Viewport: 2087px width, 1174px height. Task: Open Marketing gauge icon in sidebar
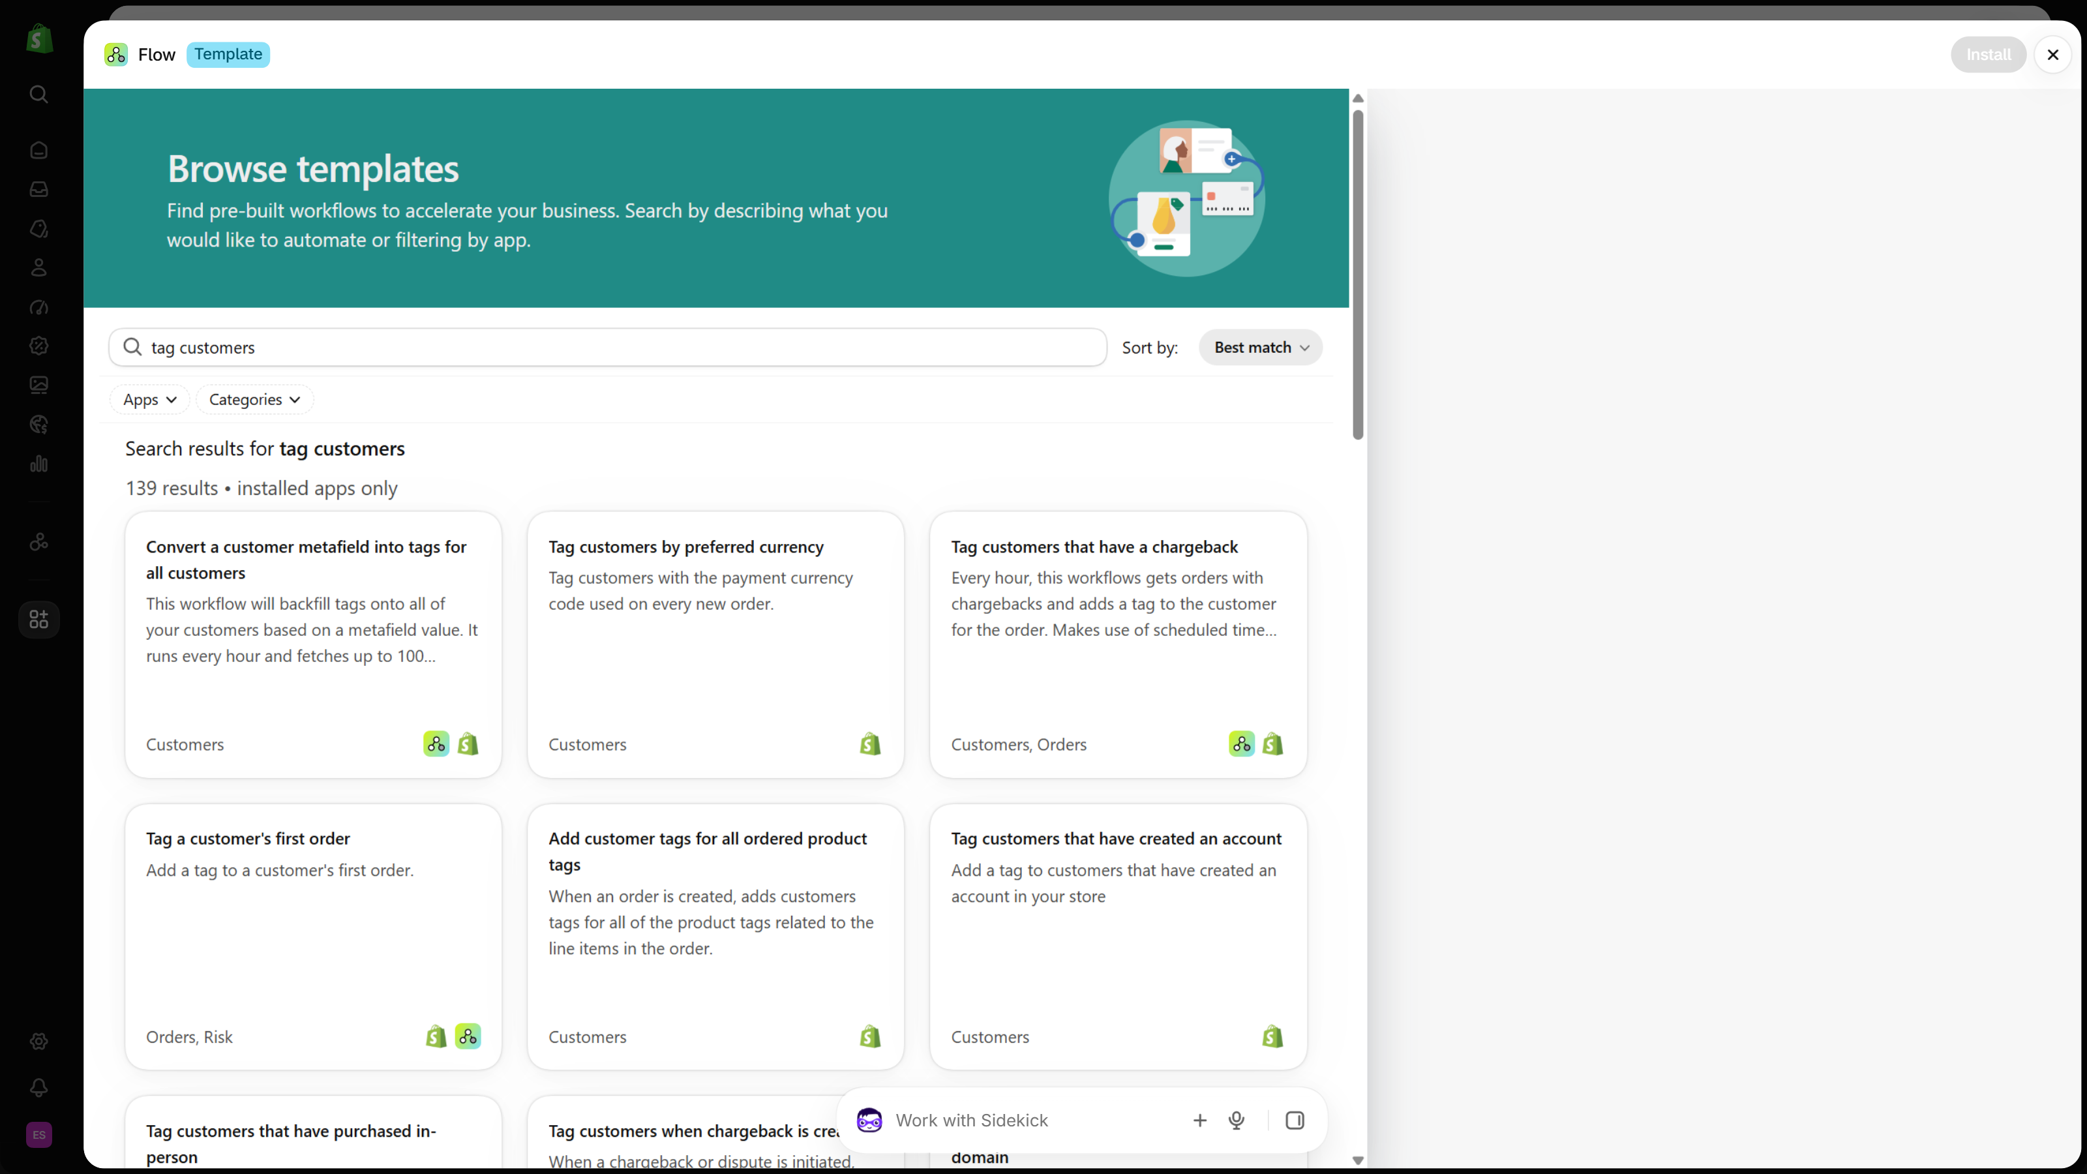[x=39, y=307]
